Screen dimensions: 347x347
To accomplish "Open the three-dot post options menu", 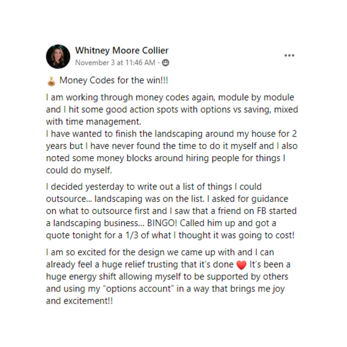I will (289, 56).
